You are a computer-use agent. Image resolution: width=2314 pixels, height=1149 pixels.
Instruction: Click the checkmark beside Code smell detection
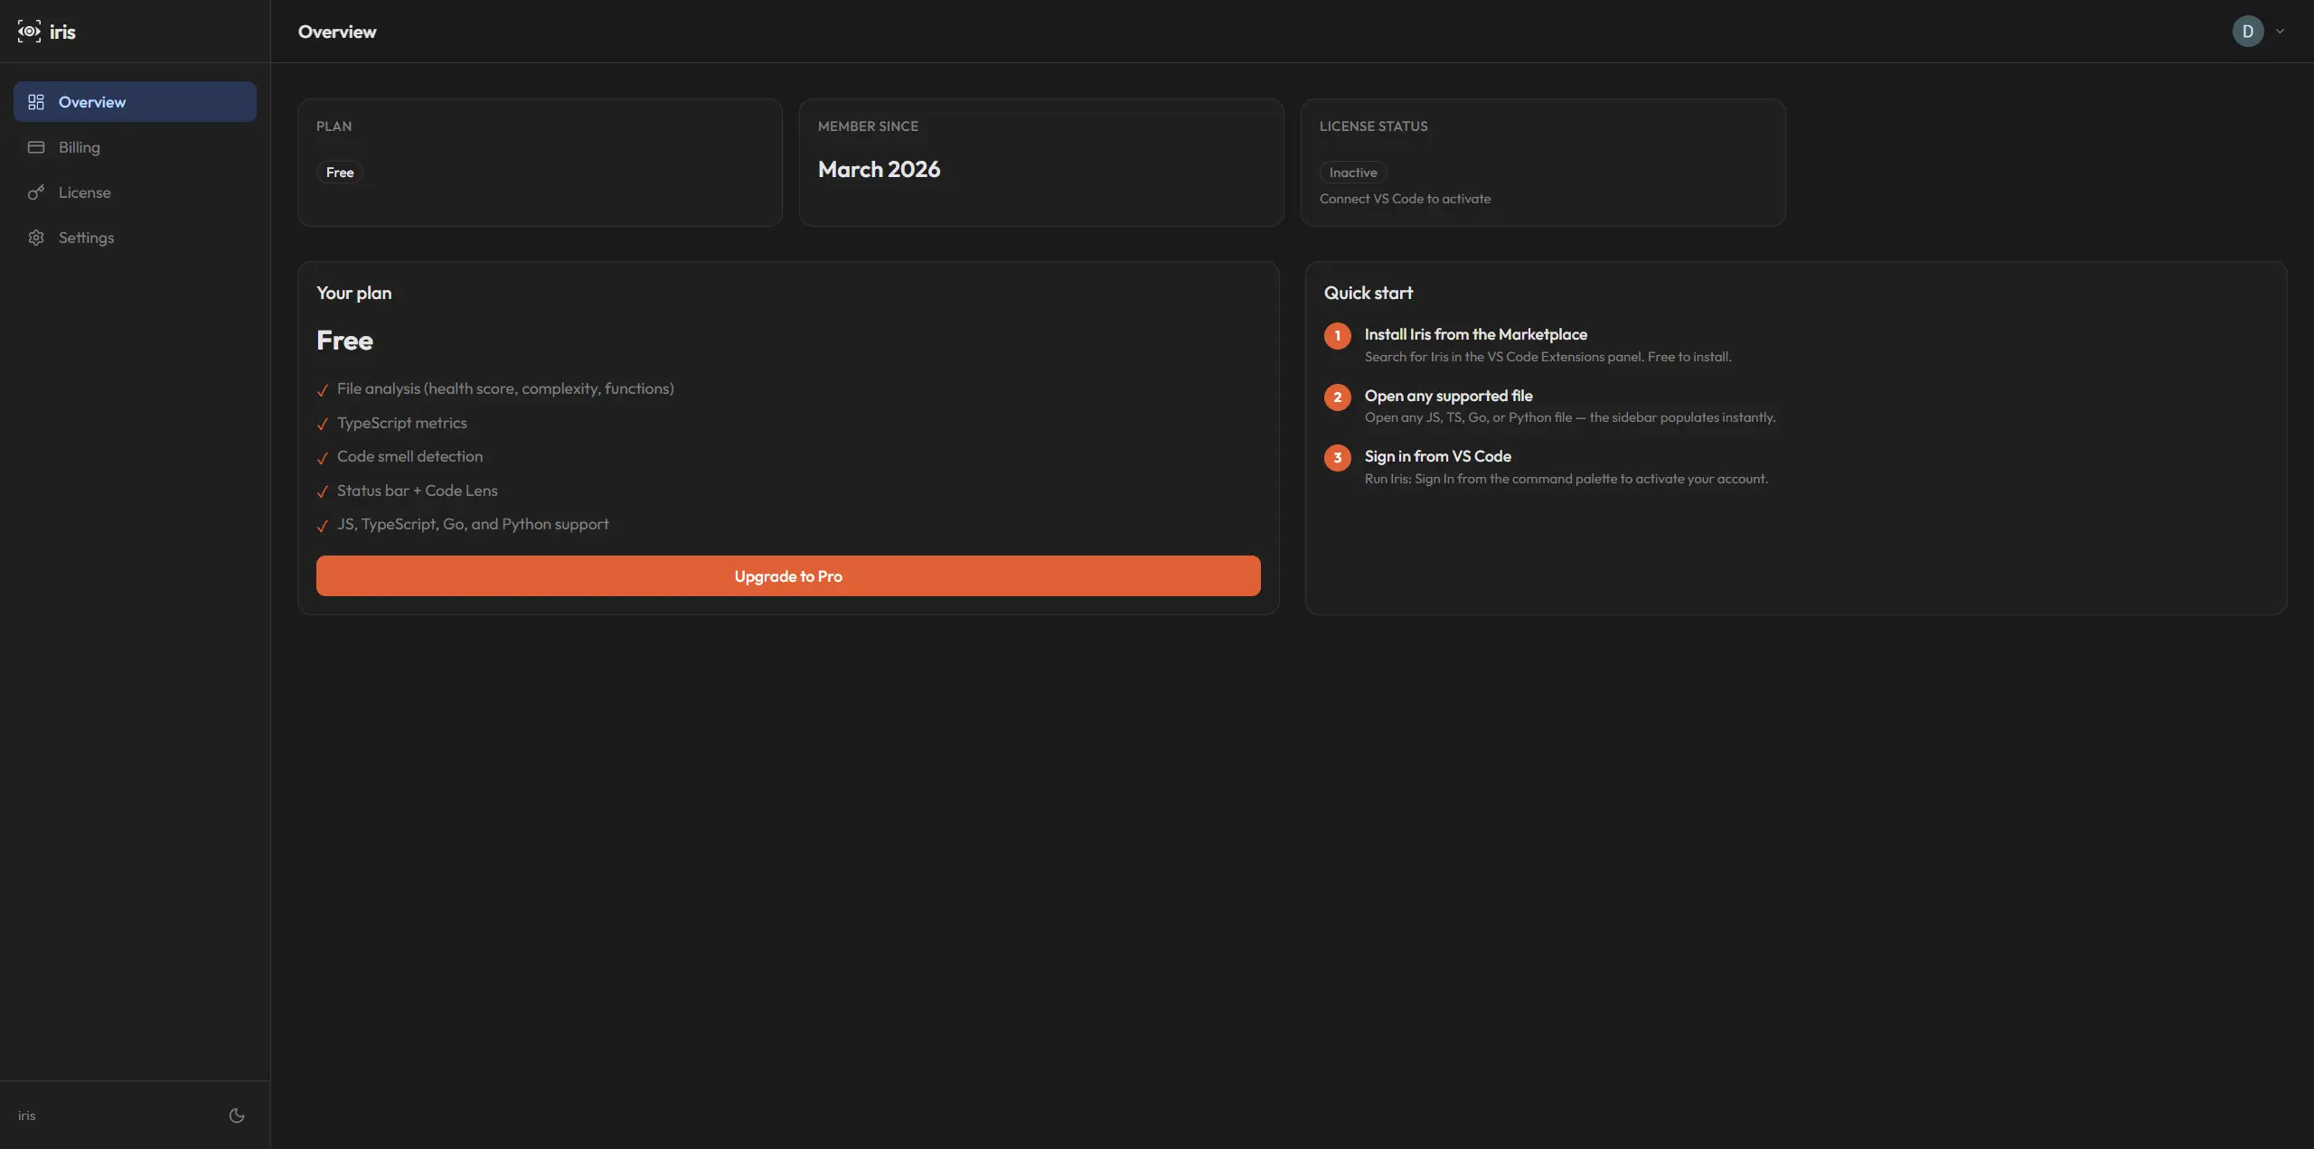tap(323, 458)
